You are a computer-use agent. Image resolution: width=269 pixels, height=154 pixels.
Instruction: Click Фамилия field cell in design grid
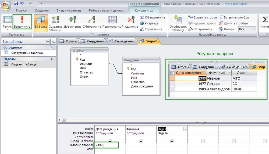coord(141,129)
